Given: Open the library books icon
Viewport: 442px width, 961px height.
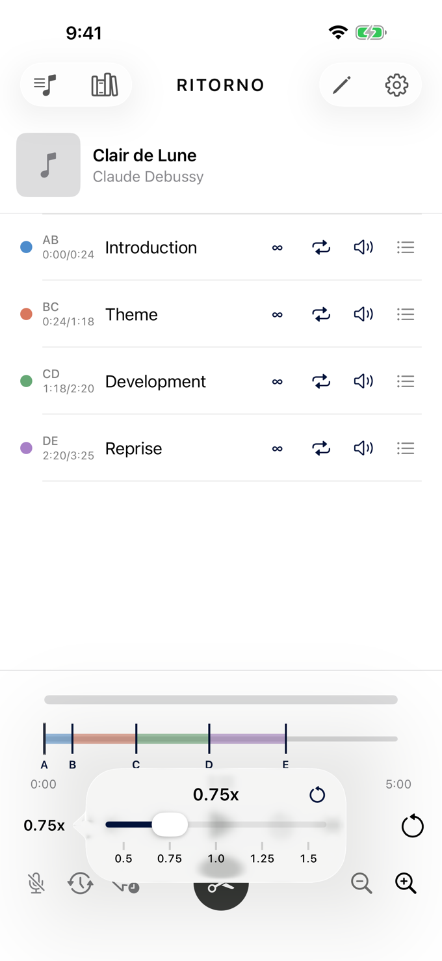Looking at the screenshot, I should (104, 85).
